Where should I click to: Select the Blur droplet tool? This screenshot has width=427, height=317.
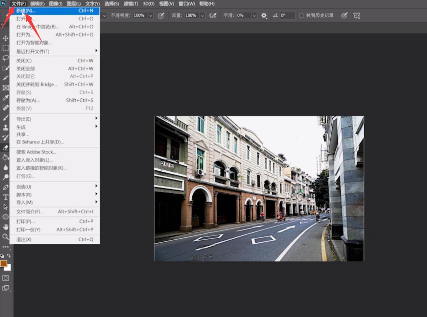5,167
